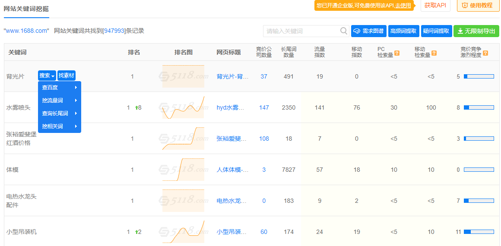Screen dimensions: 501x246
Task: Click 高频词提取 button
Action: (x=403, y=31)
